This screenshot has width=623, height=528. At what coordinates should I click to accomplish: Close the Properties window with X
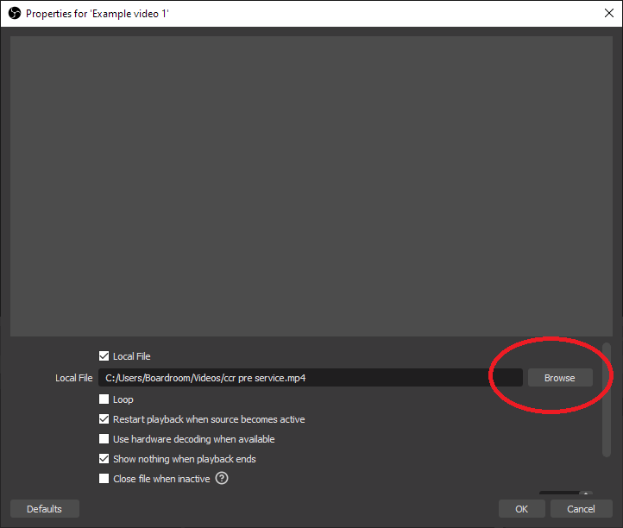[x=608, y=13]
